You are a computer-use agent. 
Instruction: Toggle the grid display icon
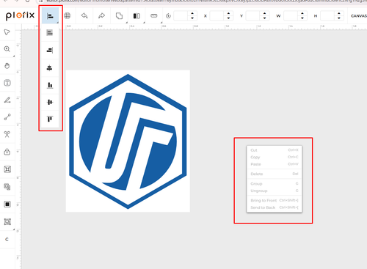tap(68, 16)
